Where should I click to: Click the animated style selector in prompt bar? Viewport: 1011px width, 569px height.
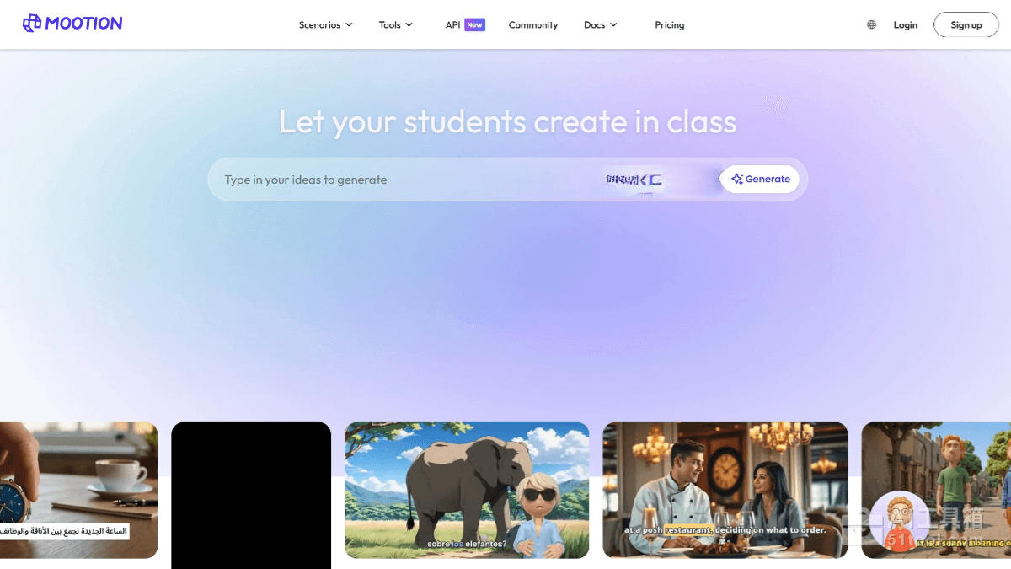point(634,180)
